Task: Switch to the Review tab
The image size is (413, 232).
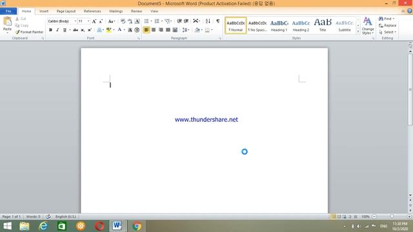Action: (x=136, y=11)
